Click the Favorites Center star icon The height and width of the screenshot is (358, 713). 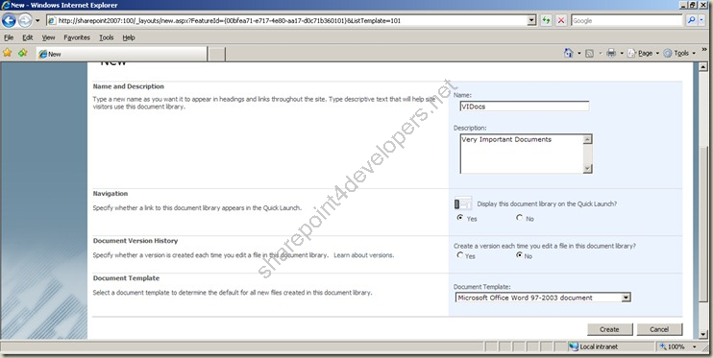coord(8,53)
